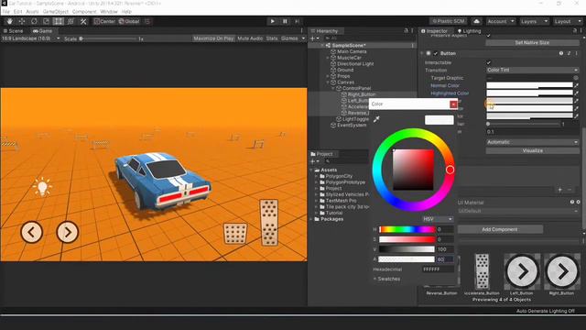The width and height of the screenshot is (586, 330).
Task: Open Transition Color Tint dropdown
Action: pyautogui.click(x=533, y=70)
